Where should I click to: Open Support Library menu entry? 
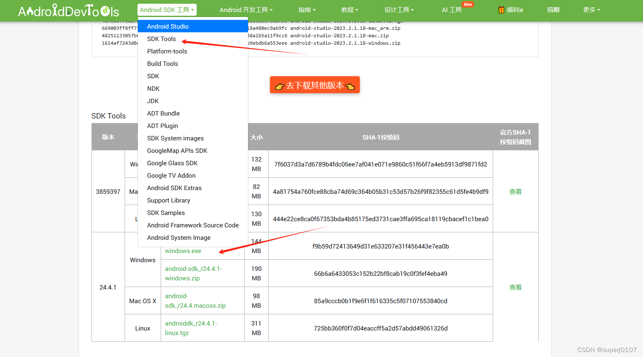point(193,200)
